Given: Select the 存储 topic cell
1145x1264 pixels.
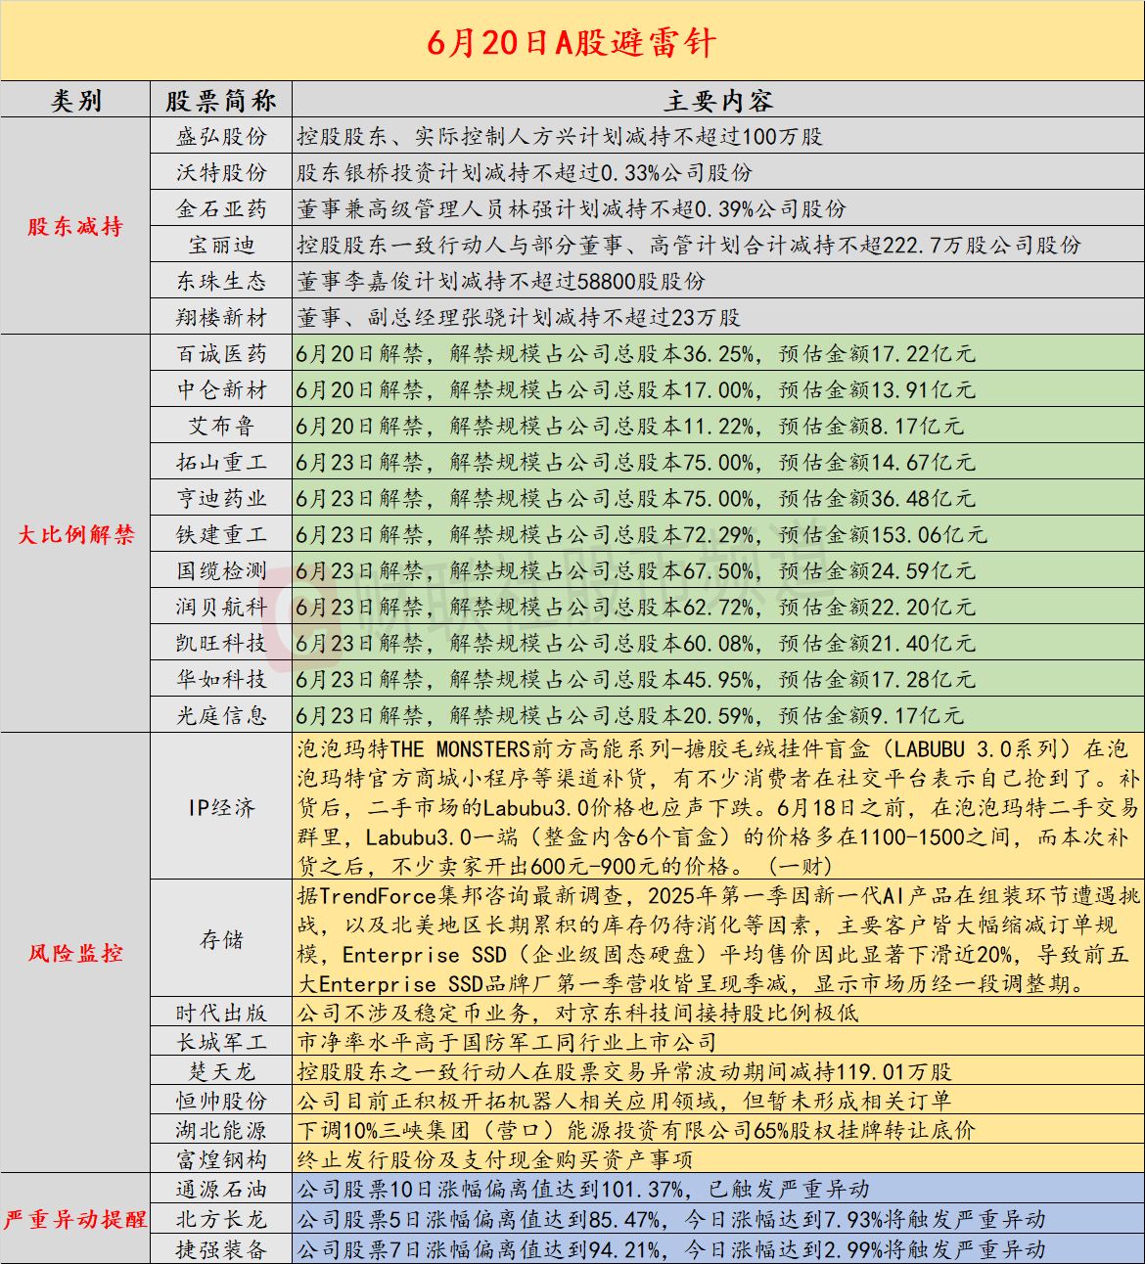Looking at the screenshot, I should pos(221,939).
